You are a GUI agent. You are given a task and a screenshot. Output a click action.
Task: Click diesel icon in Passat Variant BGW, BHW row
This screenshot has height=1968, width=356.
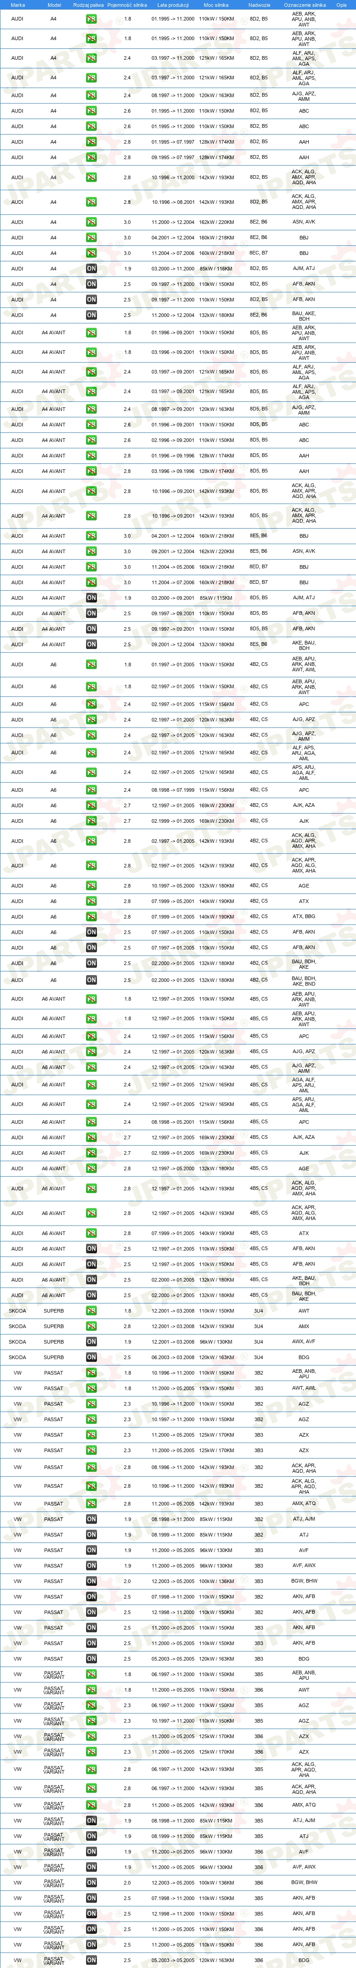91,1882
